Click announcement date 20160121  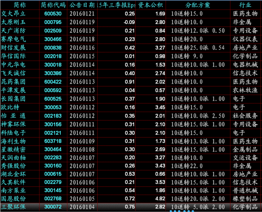(82, 14)
